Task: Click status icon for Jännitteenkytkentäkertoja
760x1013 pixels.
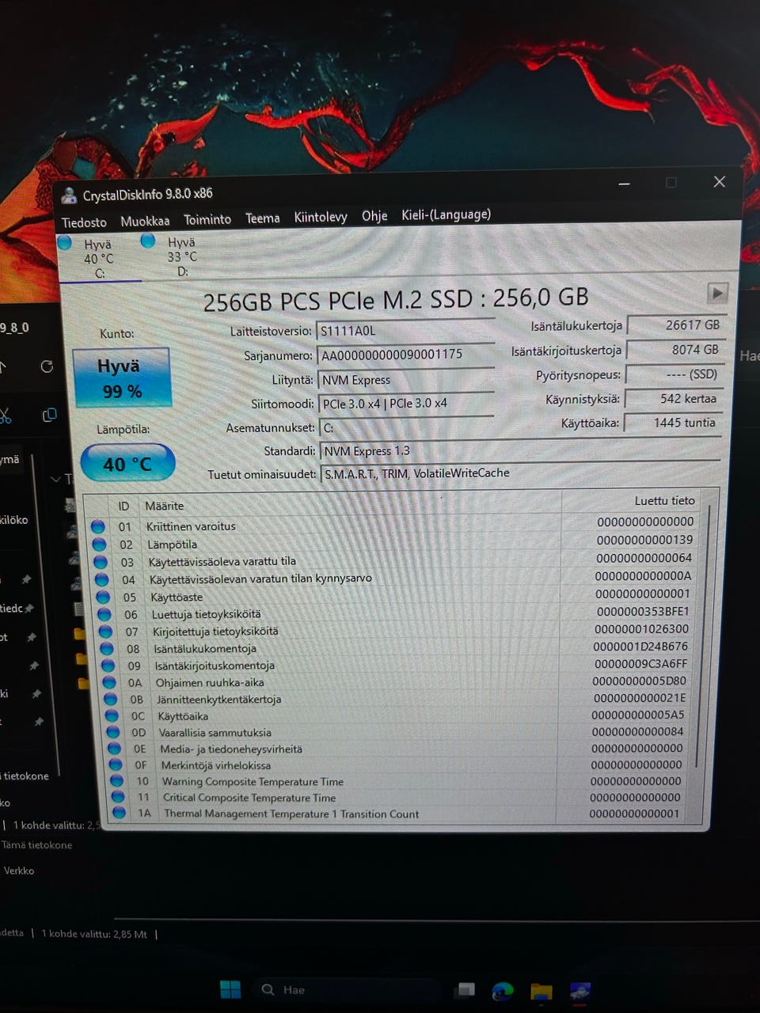Action: 112,700
